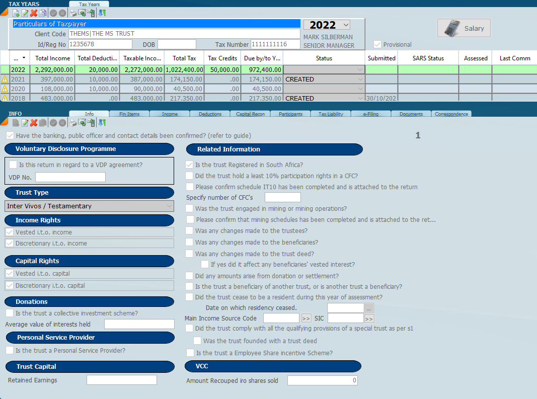Open Status dropdown for the 2021 row
The width and height of the screenshot is (537, 399).
[359, 79]
